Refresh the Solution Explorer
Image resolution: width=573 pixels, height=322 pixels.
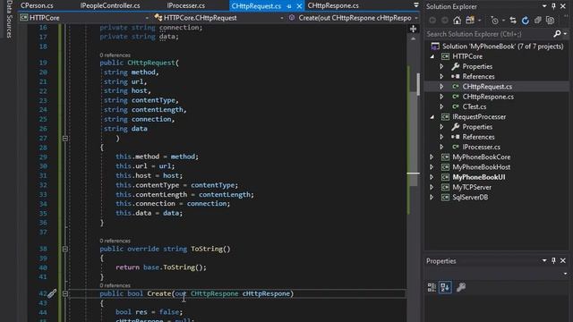pyautogui.click(x=526, y=21)
